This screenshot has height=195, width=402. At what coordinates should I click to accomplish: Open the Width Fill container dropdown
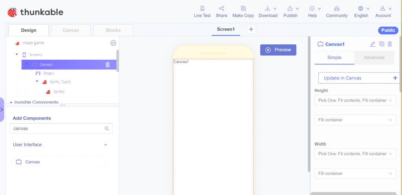point(355,173)
